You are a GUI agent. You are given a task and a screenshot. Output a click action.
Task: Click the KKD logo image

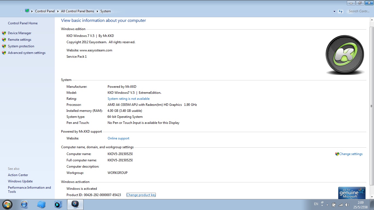(345, 55)
